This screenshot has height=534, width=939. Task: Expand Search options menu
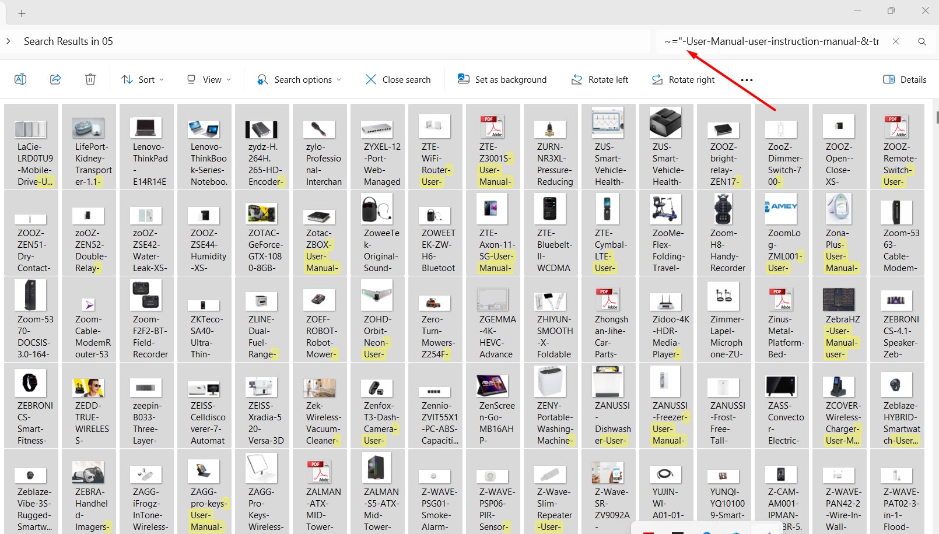click(x=299, y=79)
